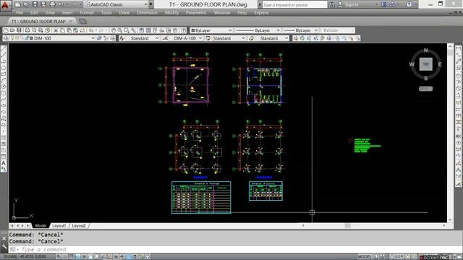Click the Save icon in Standard toolbar
The width and height of the screenshot is (463, 260).
(x=20, y=30)
